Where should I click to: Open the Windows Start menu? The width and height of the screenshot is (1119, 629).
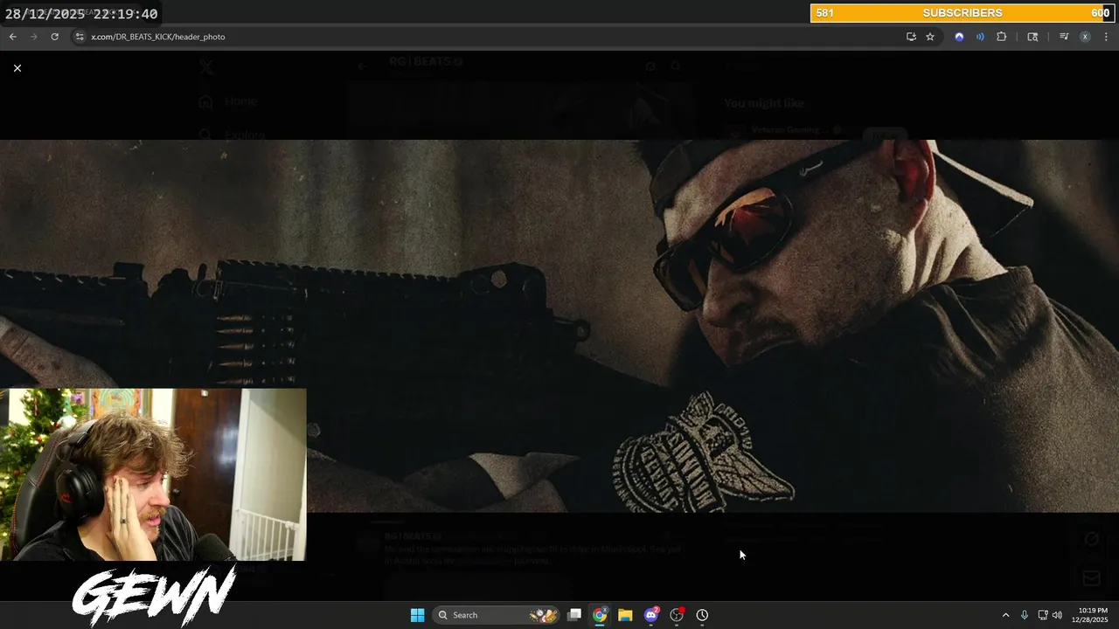(418, 615)
